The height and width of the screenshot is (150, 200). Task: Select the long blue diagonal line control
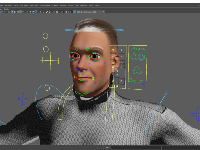155,112
